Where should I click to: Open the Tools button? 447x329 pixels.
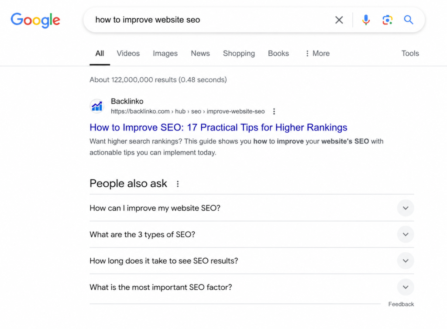pos(410,53)
